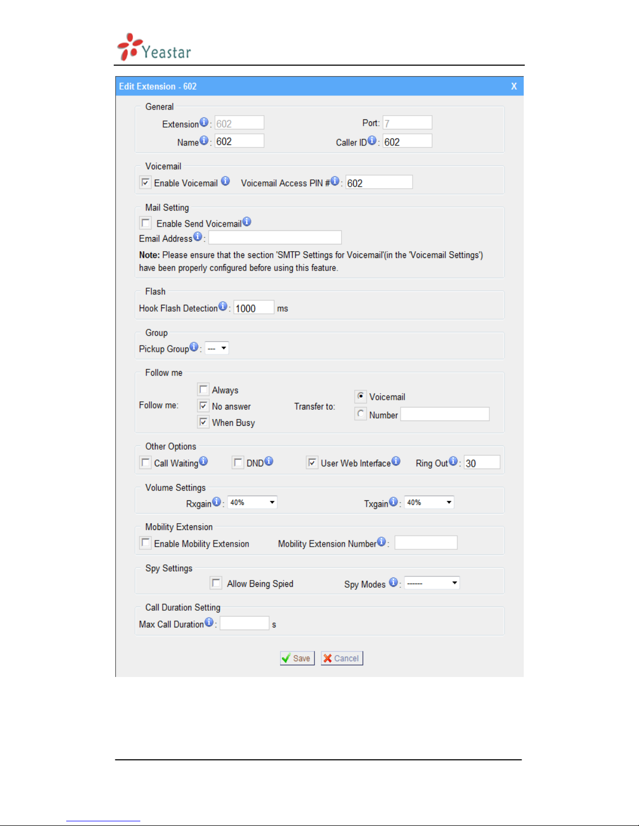Check the Always follow me option
The image size is (639, 826).
pos(203,389)
